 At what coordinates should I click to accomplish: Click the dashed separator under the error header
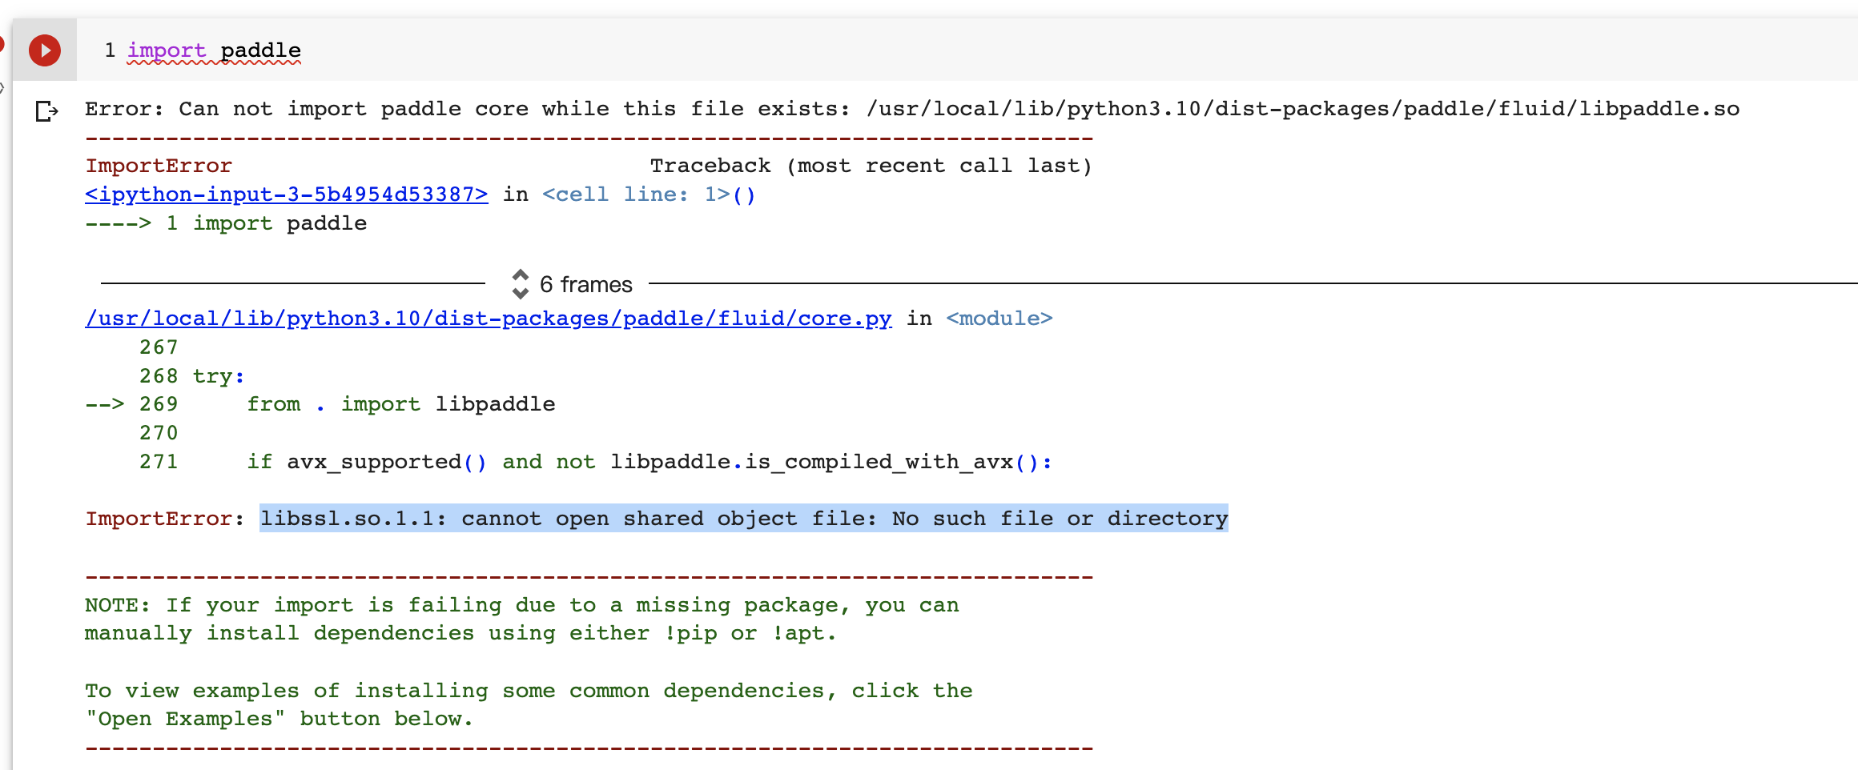tap(589, 138)
